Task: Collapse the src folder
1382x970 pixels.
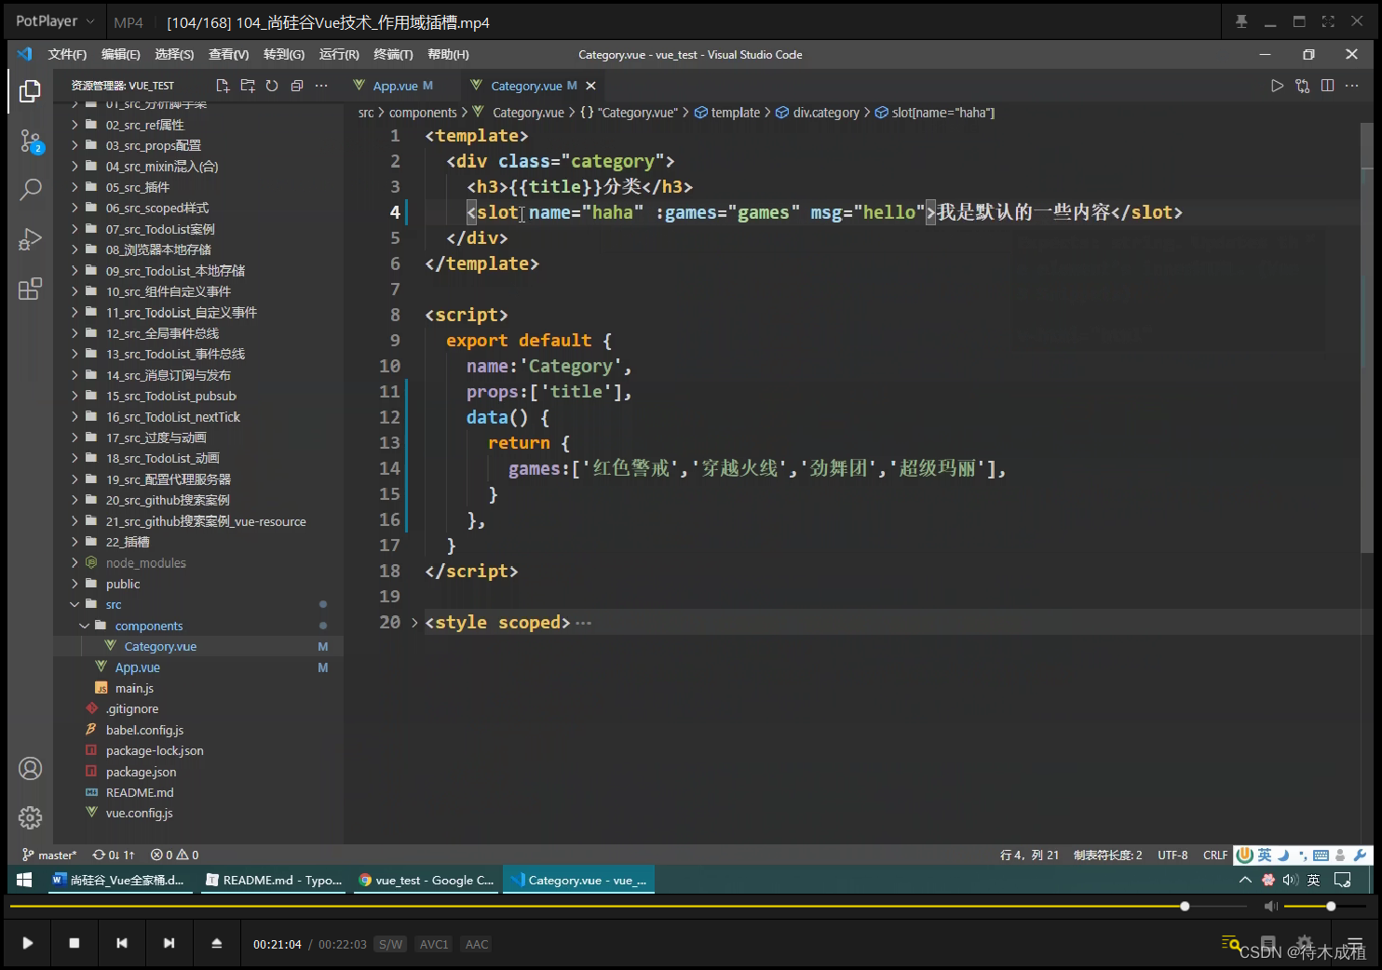Action: (x=75, y=604)
